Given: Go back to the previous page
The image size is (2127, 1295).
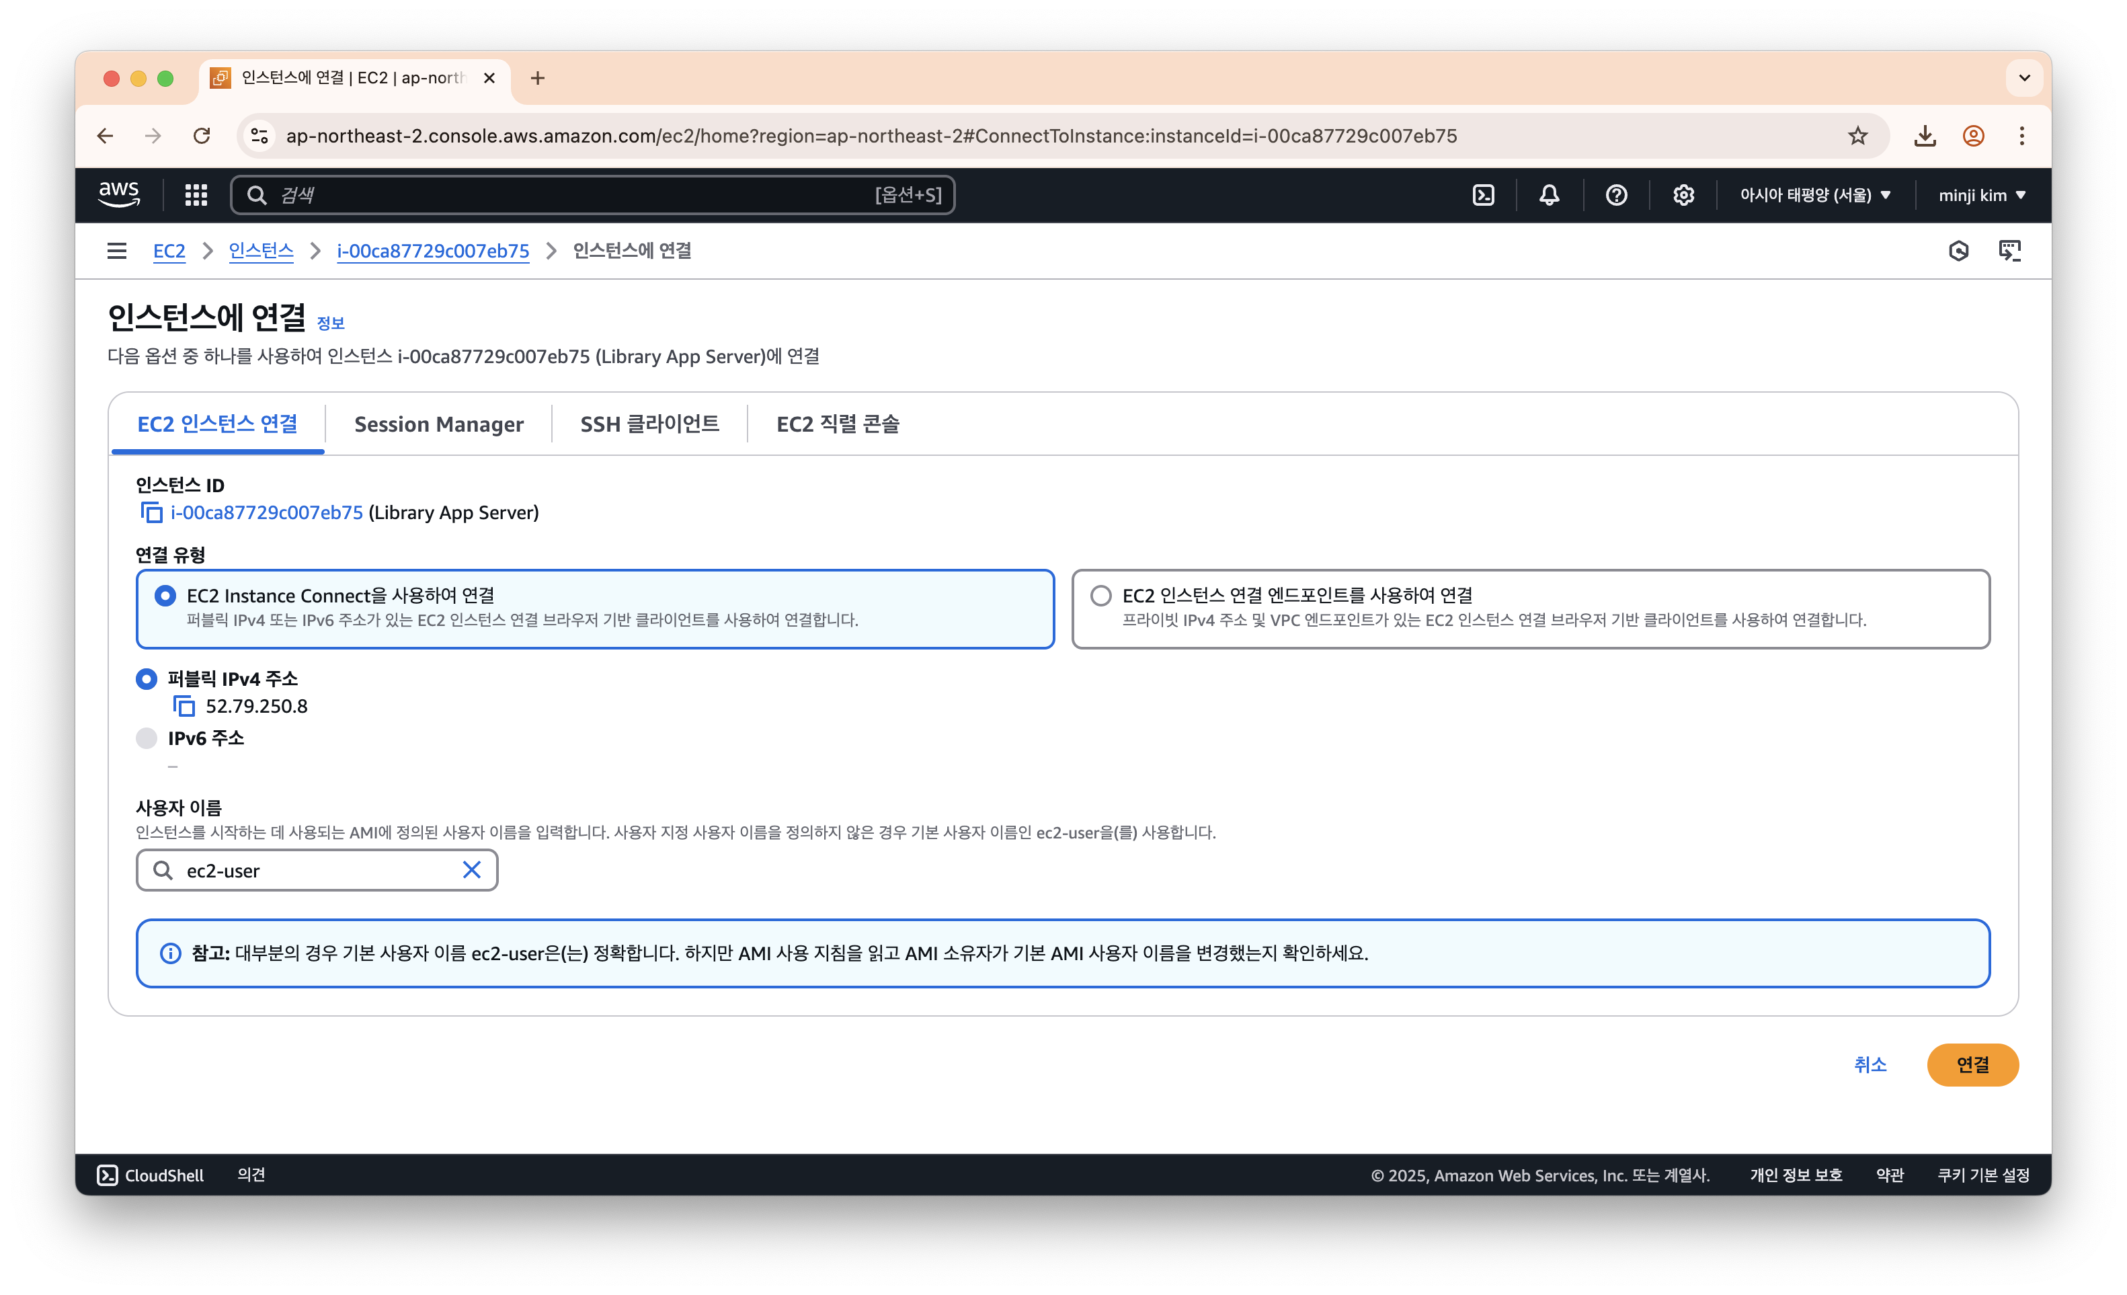Looking at the screenshot, I should [x=106, y=136].
